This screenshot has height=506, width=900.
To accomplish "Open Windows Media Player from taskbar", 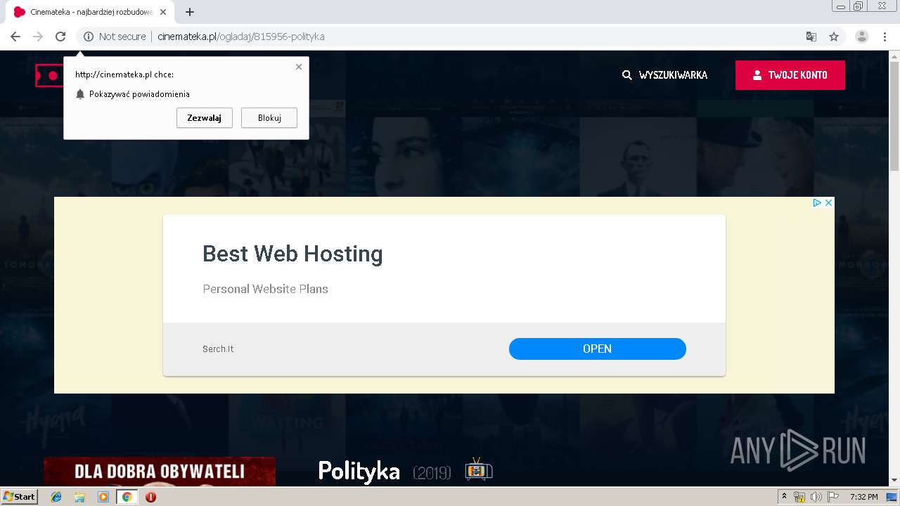I will [103, 497].
